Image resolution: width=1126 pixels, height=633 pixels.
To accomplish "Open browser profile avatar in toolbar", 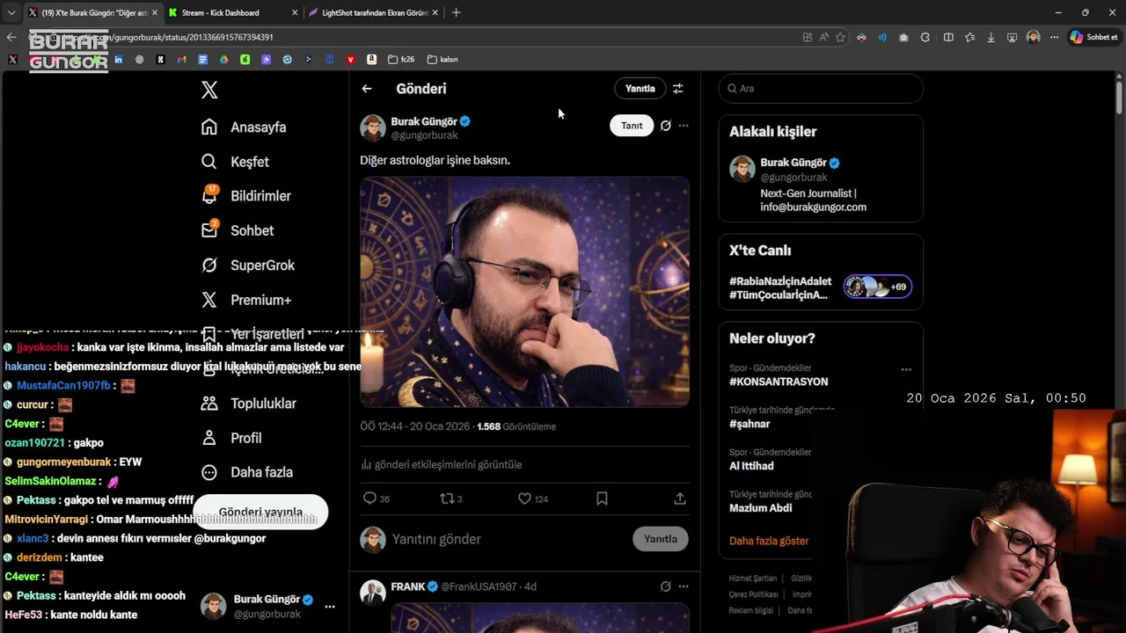I will [x=1033, y=37].
